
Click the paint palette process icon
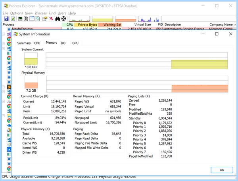[x=9, y=144]
